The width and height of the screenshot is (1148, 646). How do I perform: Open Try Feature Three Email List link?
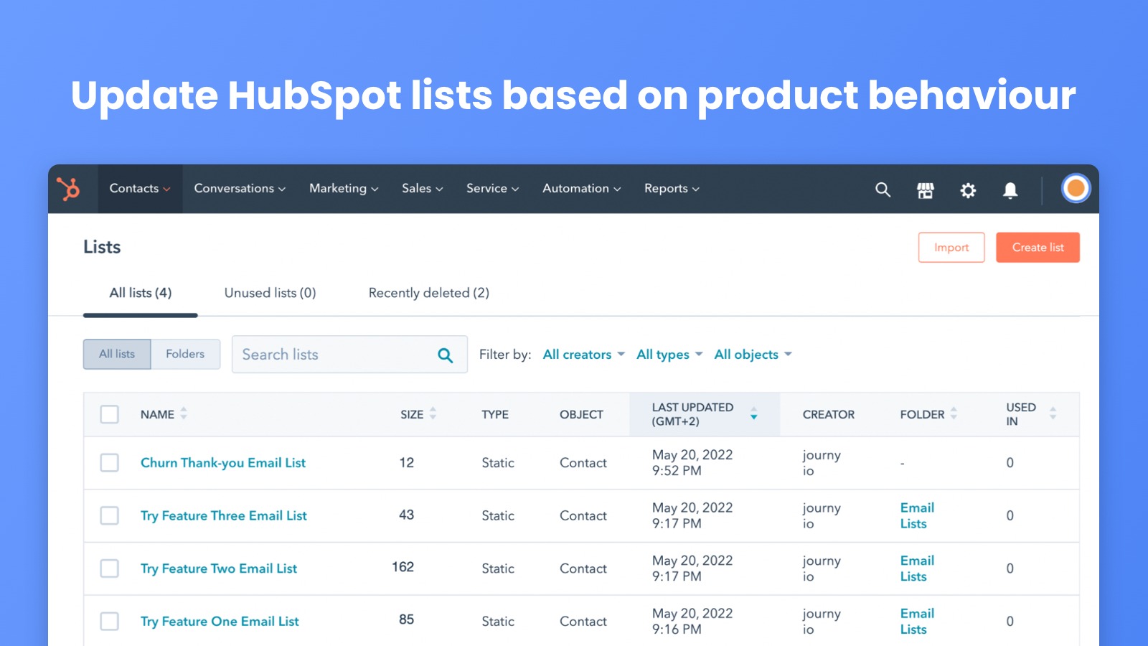[223, 516]
